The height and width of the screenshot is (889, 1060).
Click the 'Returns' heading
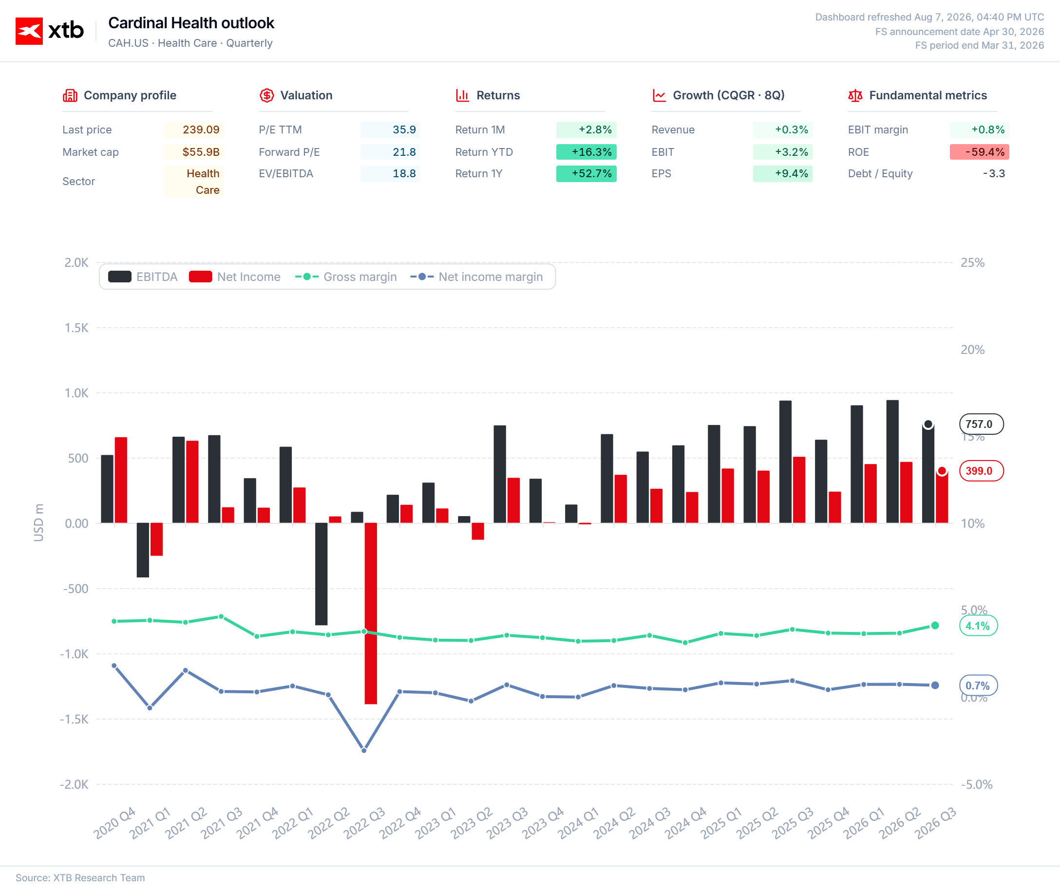click(x=498, y=95)
